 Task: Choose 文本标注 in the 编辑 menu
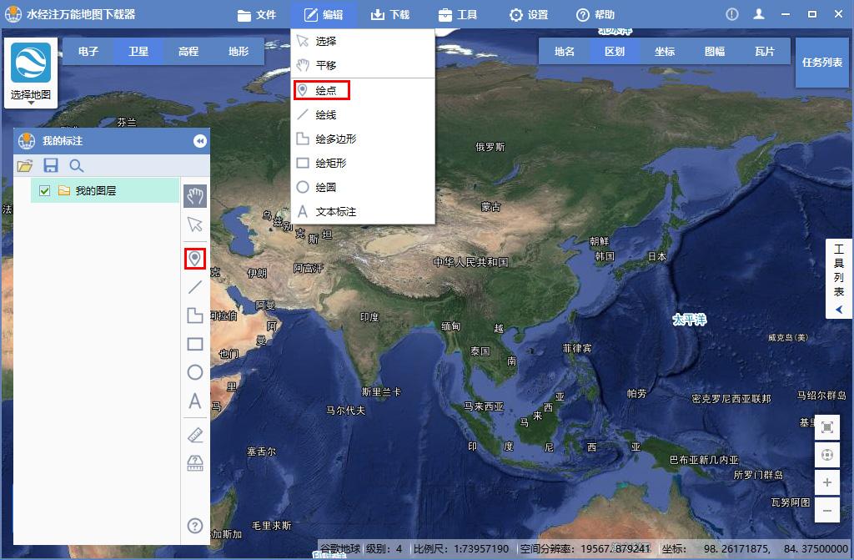pos(363,212)
